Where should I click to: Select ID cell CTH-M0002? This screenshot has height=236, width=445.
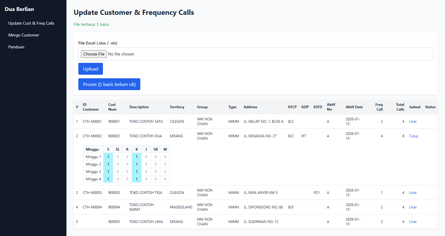tap(92, 136)
